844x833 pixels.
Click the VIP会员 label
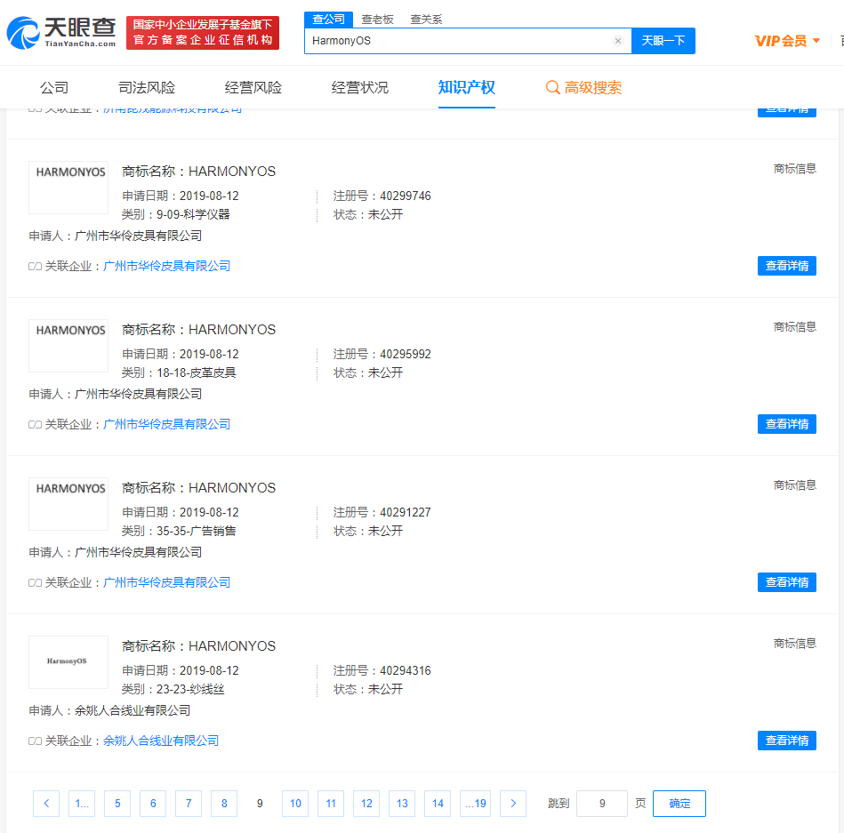coord(781,41)
